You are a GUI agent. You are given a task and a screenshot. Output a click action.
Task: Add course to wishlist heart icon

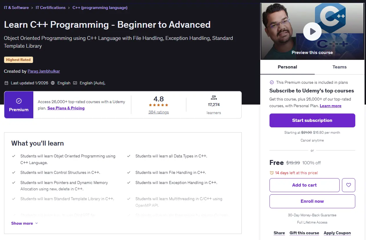pyautogui.click(x=349, y=185)
